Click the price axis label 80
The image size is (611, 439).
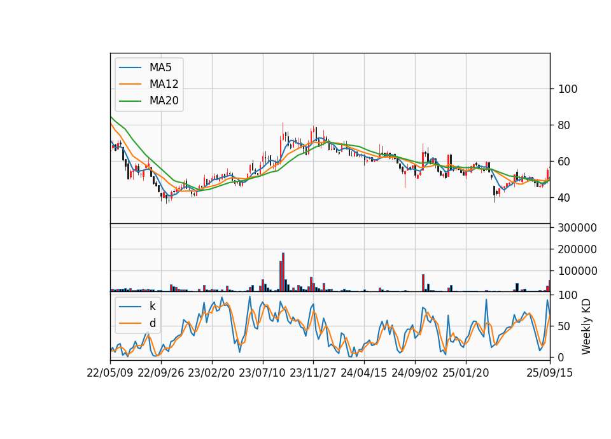pyautogui.click(x=565, y=125)
